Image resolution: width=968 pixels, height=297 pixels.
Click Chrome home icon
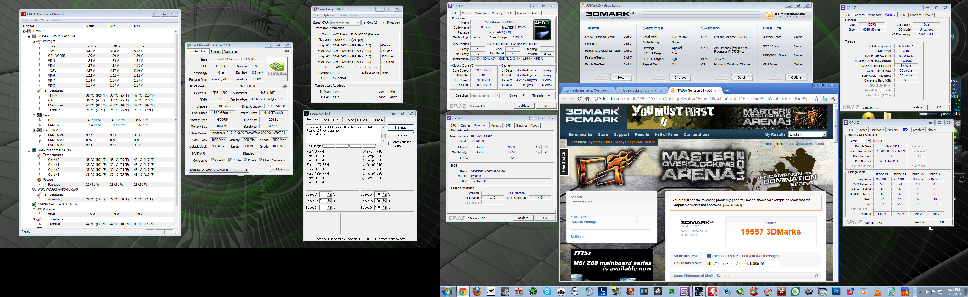[587, 98]
